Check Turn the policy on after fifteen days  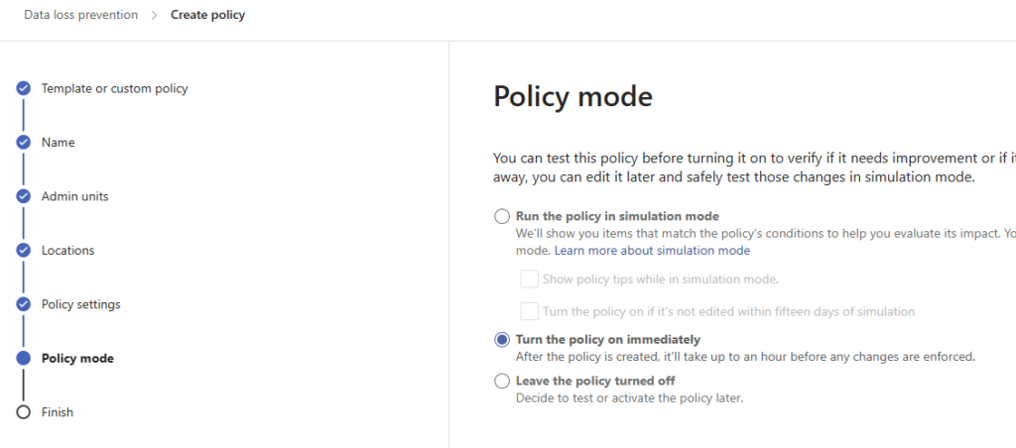pos(530,311)
